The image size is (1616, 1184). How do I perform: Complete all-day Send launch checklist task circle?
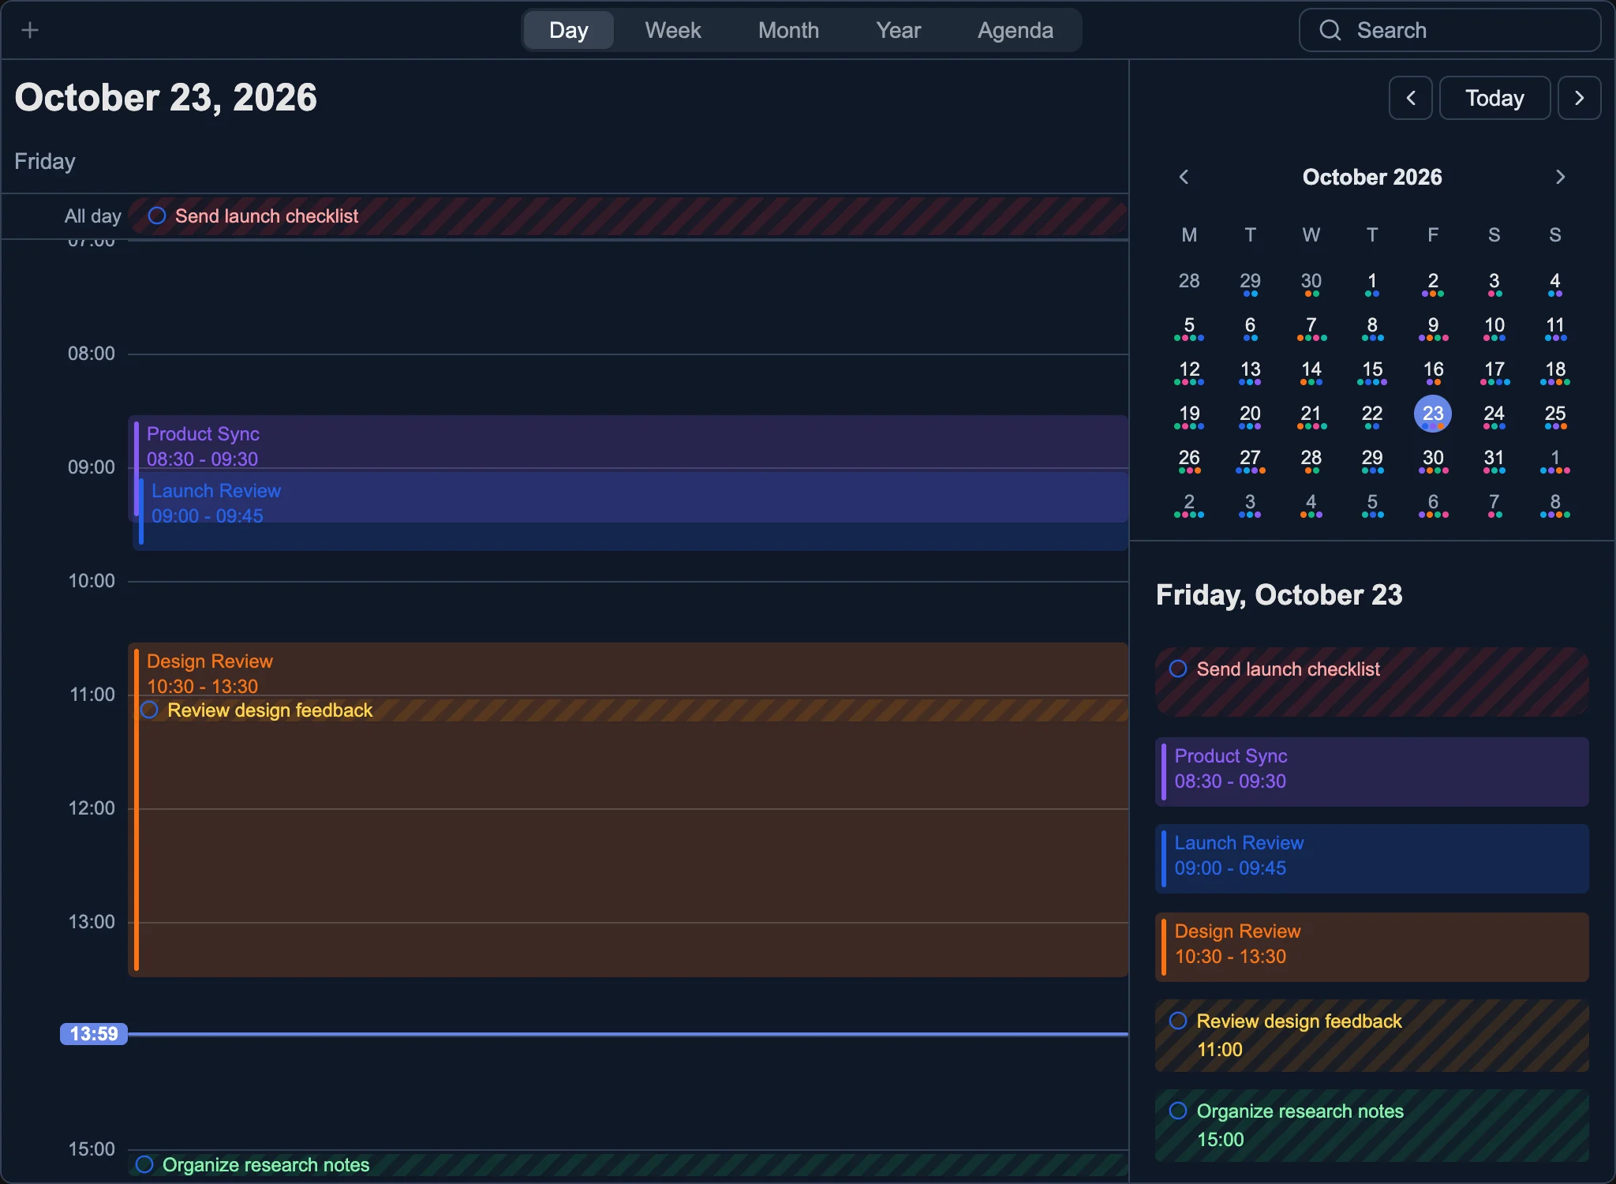[x=157, y=215]
